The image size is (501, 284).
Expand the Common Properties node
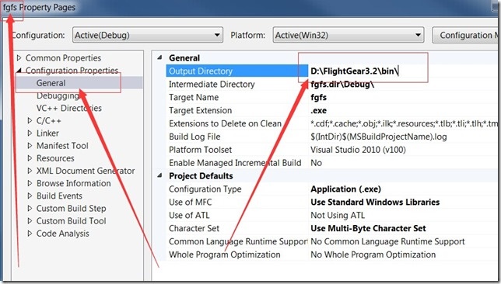coord(19,58)
